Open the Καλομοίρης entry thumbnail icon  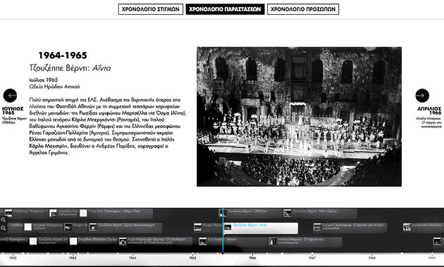tap(53, 213)
